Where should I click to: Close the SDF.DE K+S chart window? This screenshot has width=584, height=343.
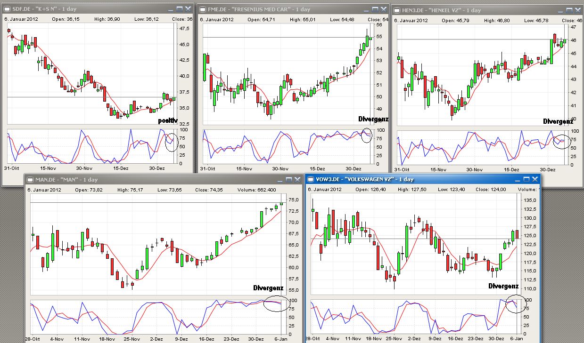click(x=188, y=9)
